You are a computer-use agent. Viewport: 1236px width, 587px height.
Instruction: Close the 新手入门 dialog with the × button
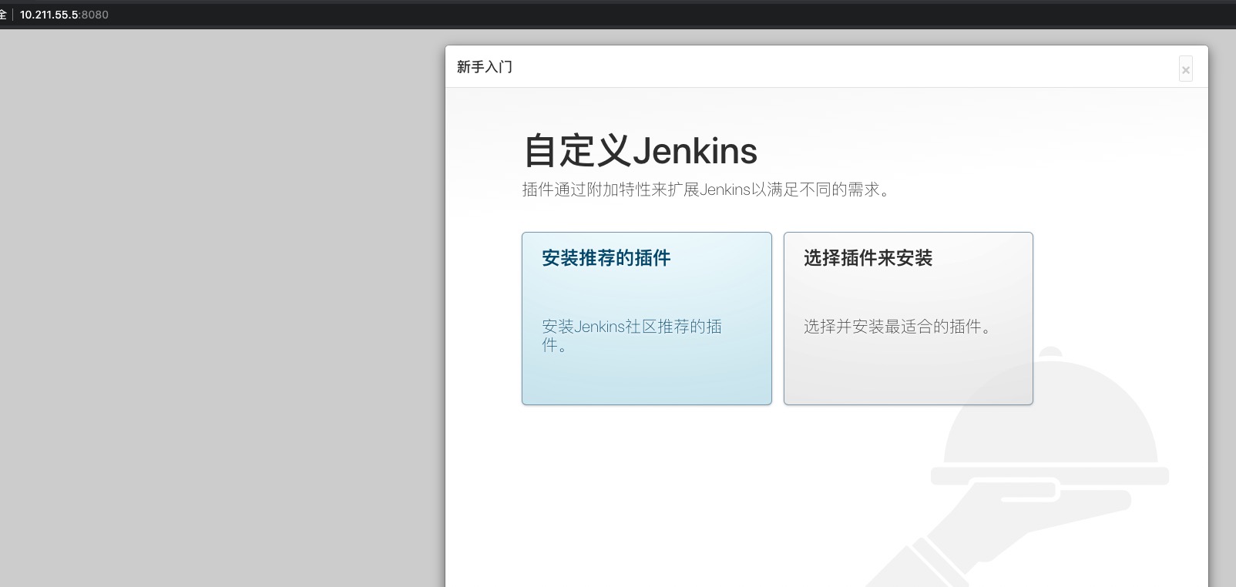point(1185,69)
